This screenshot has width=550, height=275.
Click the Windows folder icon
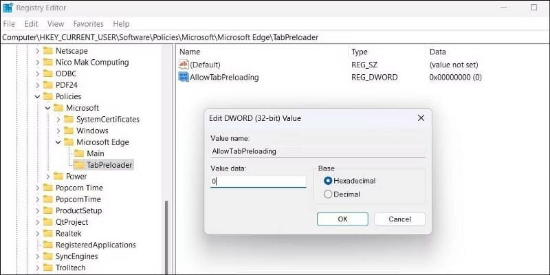69,131
